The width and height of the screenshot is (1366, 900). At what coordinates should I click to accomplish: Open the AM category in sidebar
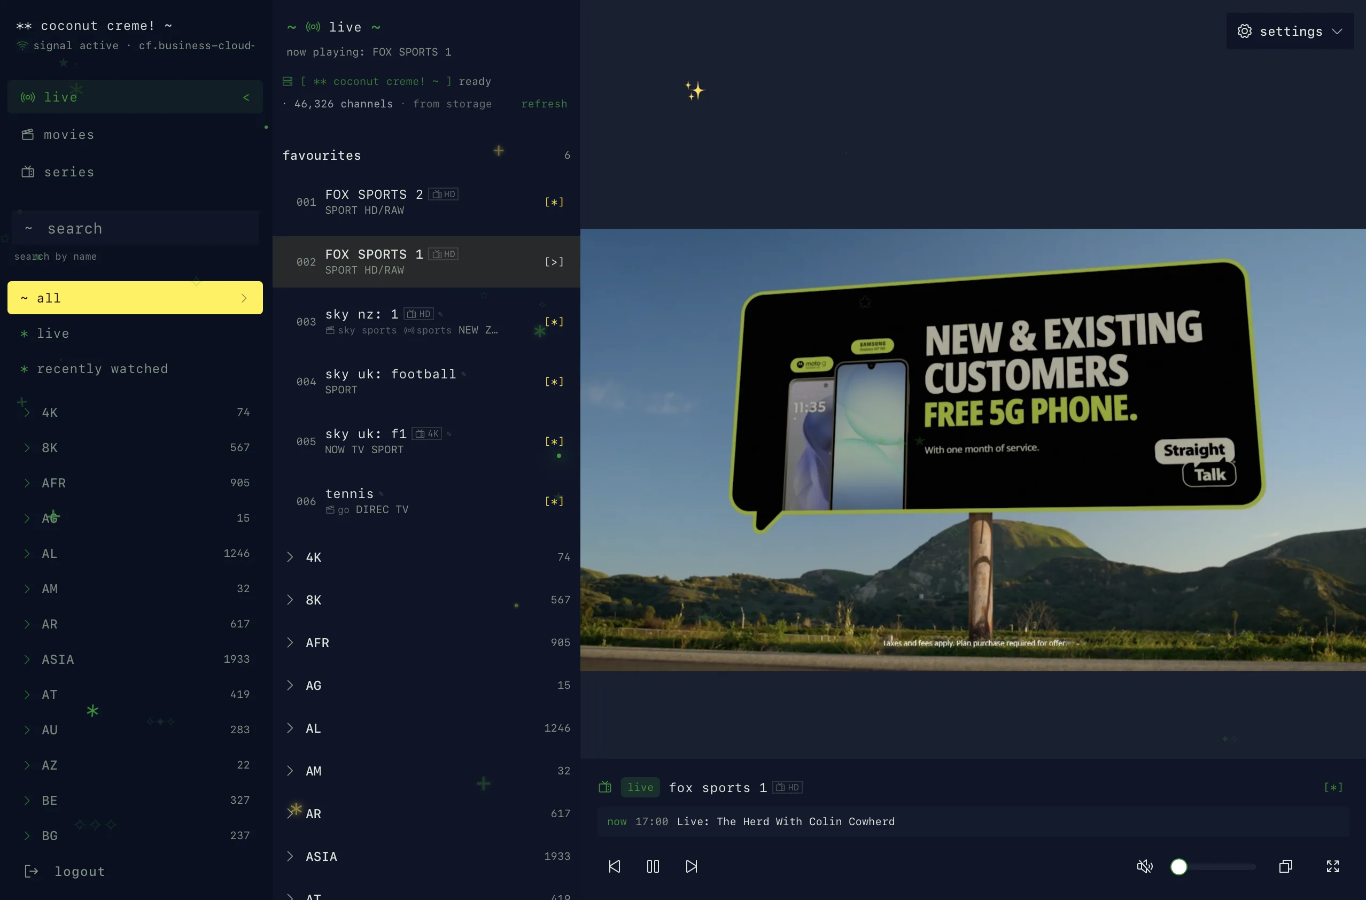click(x=135, y=588)
